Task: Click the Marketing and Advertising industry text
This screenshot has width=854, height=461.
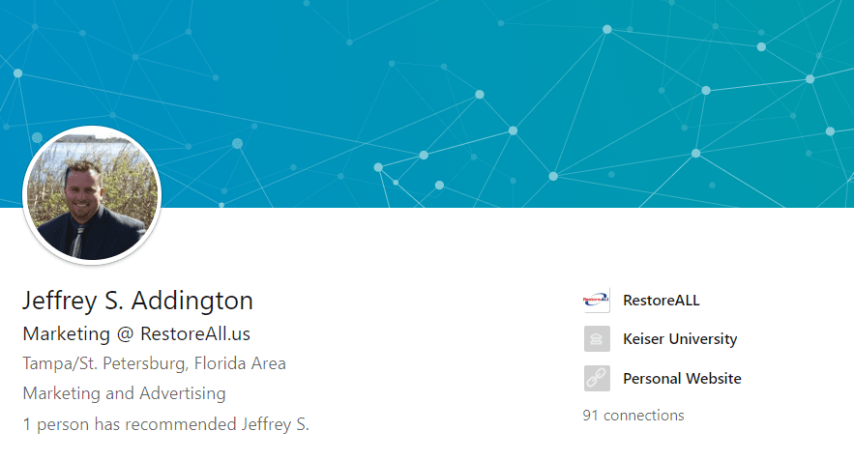Action: tap(124, 393)
